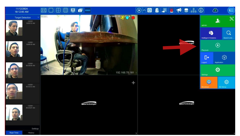Switch to the History tab
Image resolution: width=240 pixels, height=136 pixels.
pos(31,133)
